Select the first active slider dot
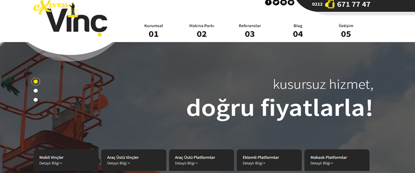 (x=35, y=82)
